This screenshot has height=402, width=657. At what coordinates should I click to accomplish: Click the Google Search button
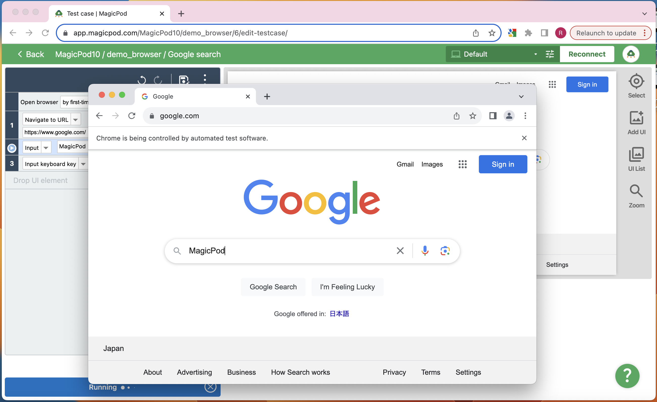273,287
